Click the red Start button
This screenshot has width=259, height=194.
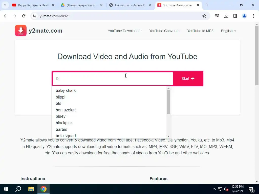pyautogui.click(x=188, y=79)
